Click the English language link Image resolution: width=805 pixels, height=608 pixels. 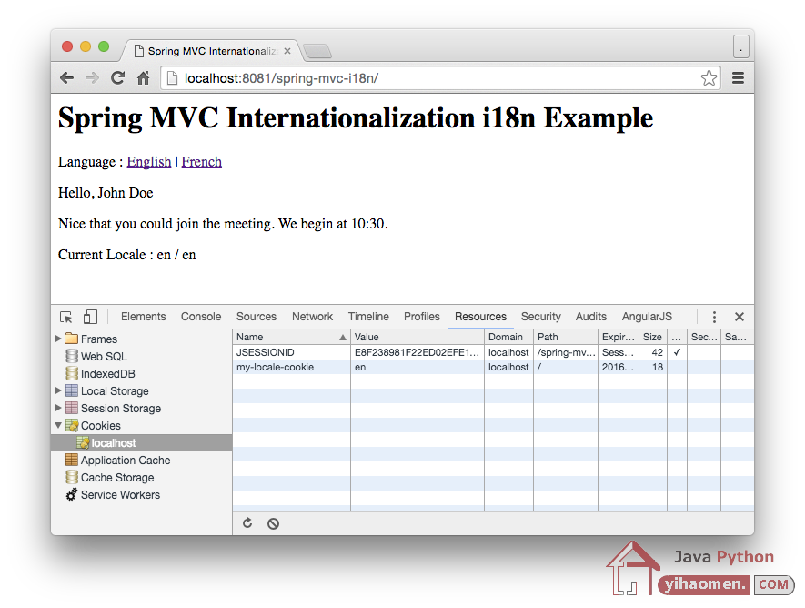coord(149,162)
